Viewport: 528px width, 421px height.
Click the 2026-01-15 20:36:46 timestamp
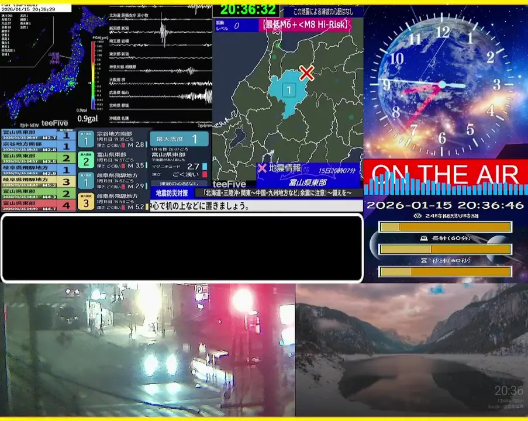(445, 205)
